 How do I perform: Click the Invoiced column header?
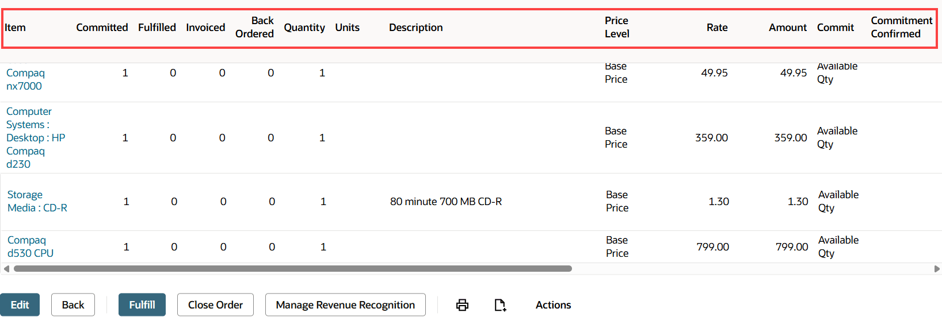click(x=205, y=28)
